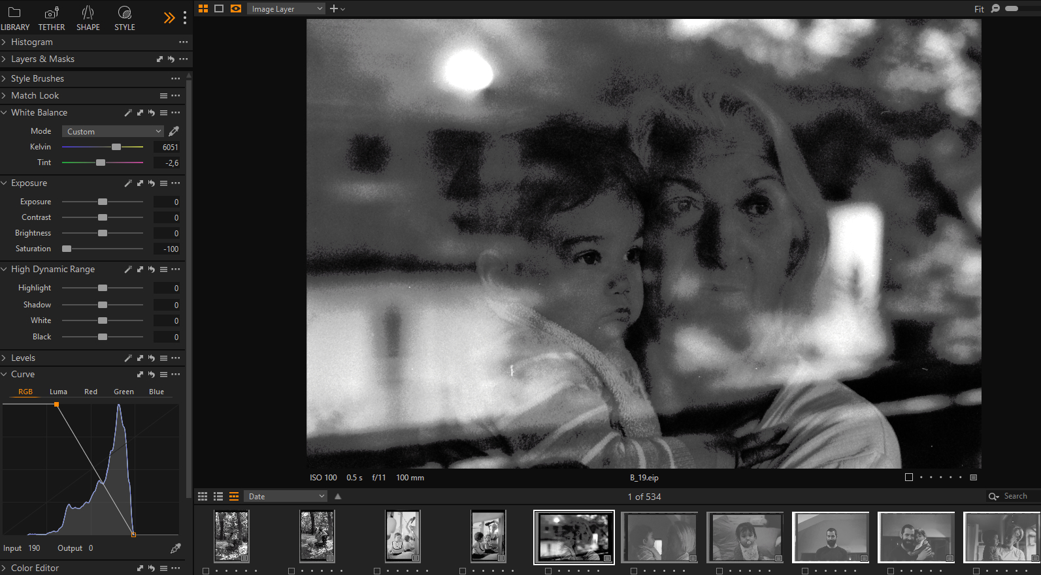Toggle sort order ascending arrow
Viewport: 1041px width, 575px height.
tap(338, 497)
